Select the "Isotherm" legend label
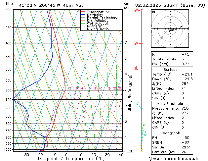 95,26
